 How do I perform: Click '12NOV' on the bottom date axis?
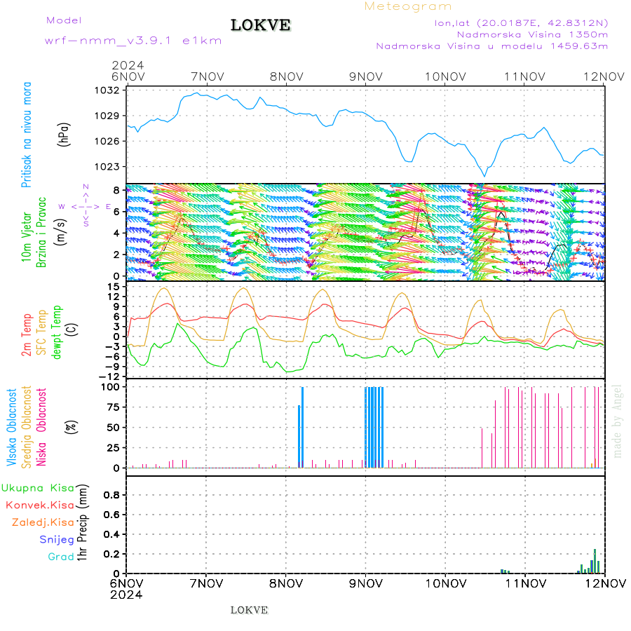605,583
